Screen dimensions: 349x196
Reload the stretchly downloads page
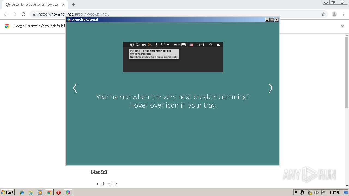[23, 14]
